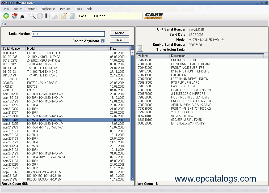This screenshot has width=269, height=193.
Task: Click the small icon below the toolbar
Action: pos(4,23)
